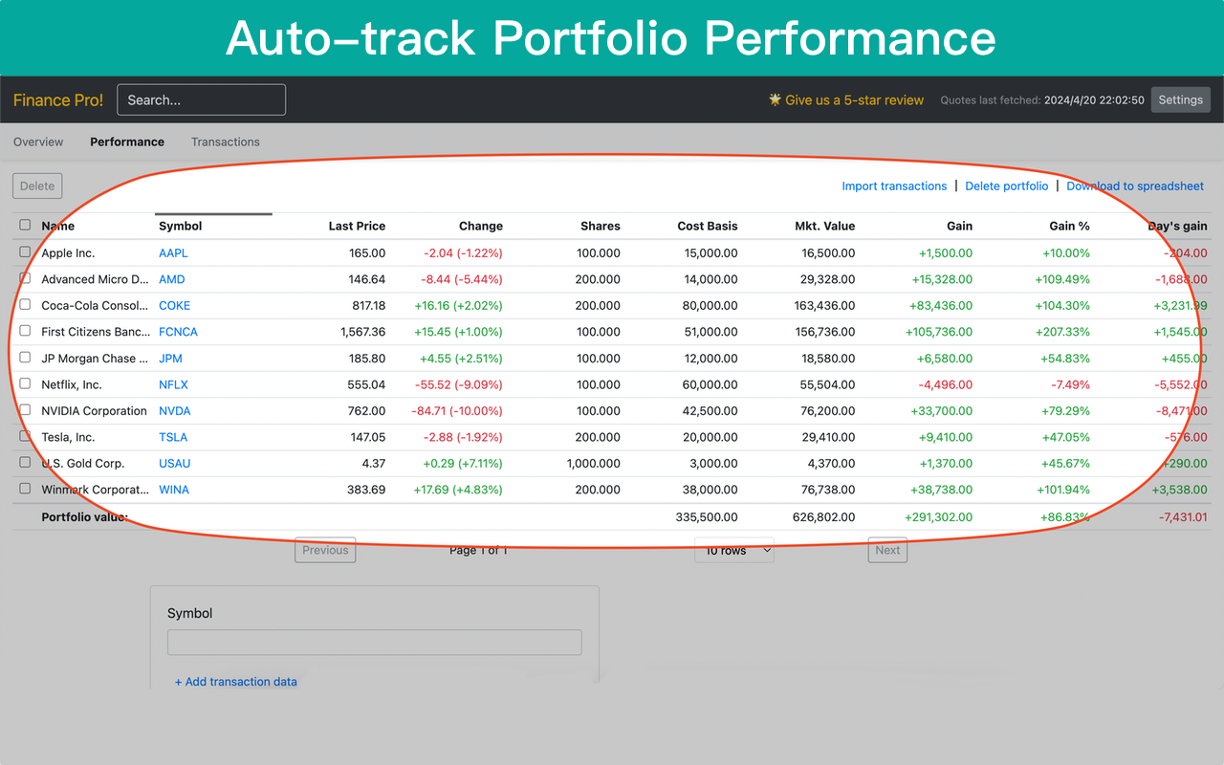The height and width of the screenshot is (765, 1224).
Task: Click the star icon beside the review link
Action: point(776,99)
